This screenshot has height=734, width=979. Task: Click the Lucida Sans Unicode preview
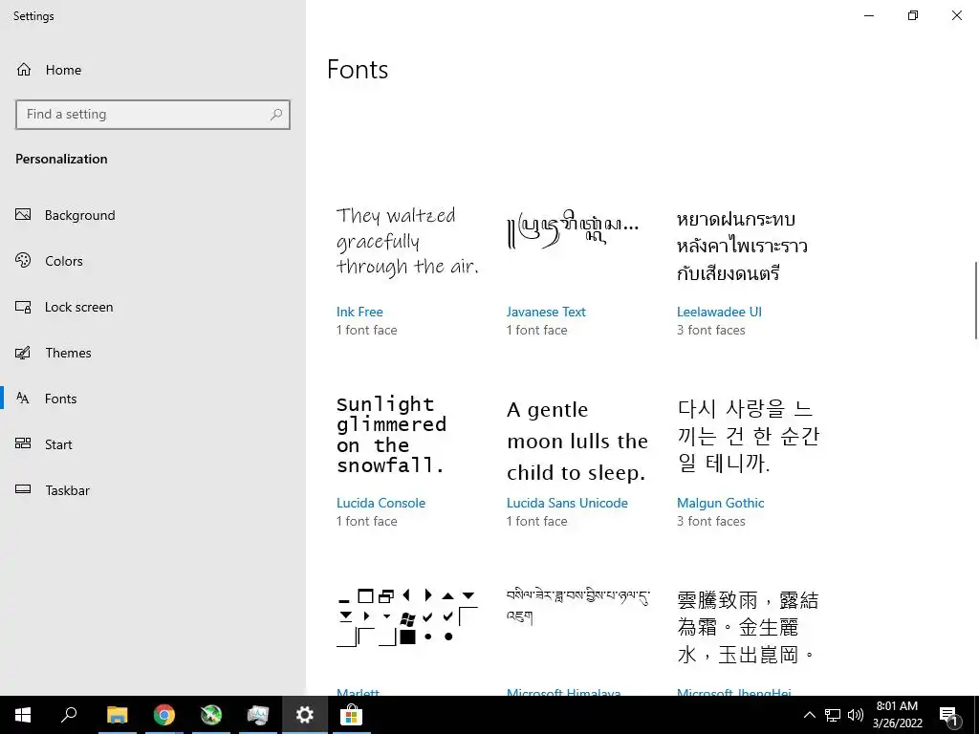[x=577, y=442]
